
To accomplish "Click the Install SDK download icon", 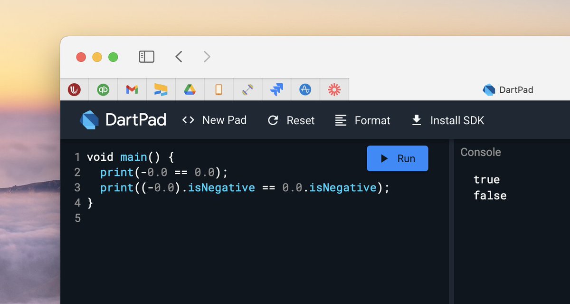I will pyautogui.click(x=417, y=120).
